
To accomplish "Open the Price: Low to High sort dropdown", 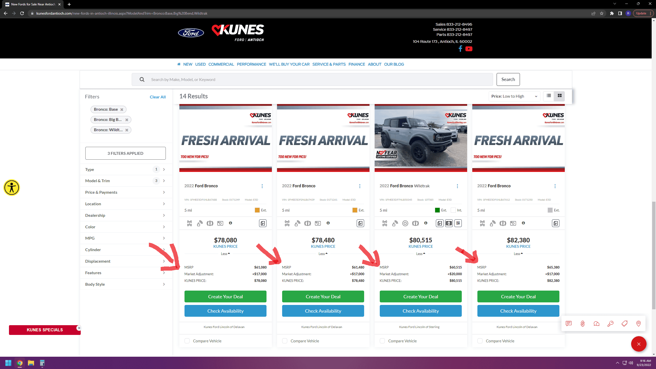I will 514,96.
